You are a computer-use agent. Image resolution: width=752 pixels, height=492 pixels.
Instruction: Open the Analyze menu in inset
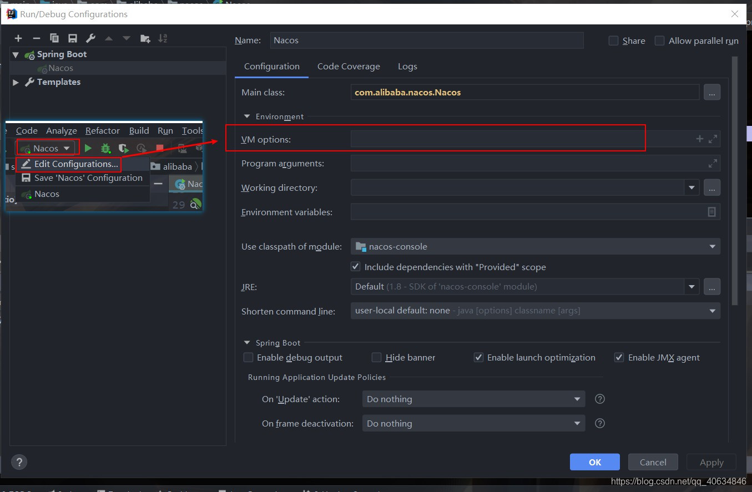click(62, 130)
